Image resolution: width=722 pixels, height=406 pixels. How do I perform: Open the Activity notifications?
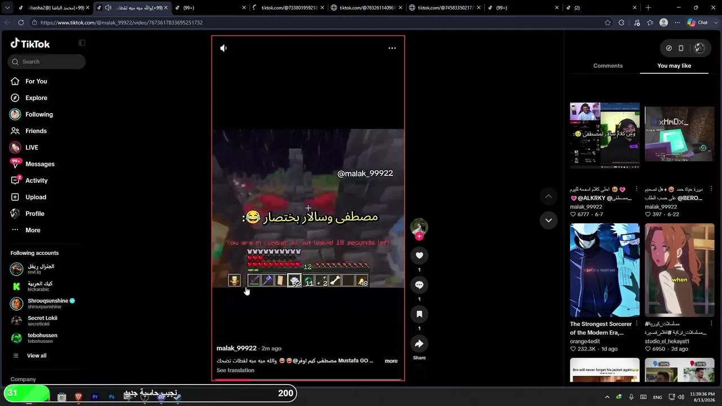(x=36, y=180)
